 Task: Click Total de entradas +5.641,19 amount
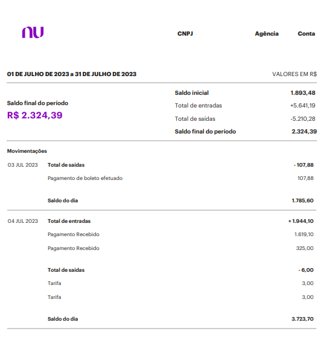pyautogui.click(x=302, y=106)
